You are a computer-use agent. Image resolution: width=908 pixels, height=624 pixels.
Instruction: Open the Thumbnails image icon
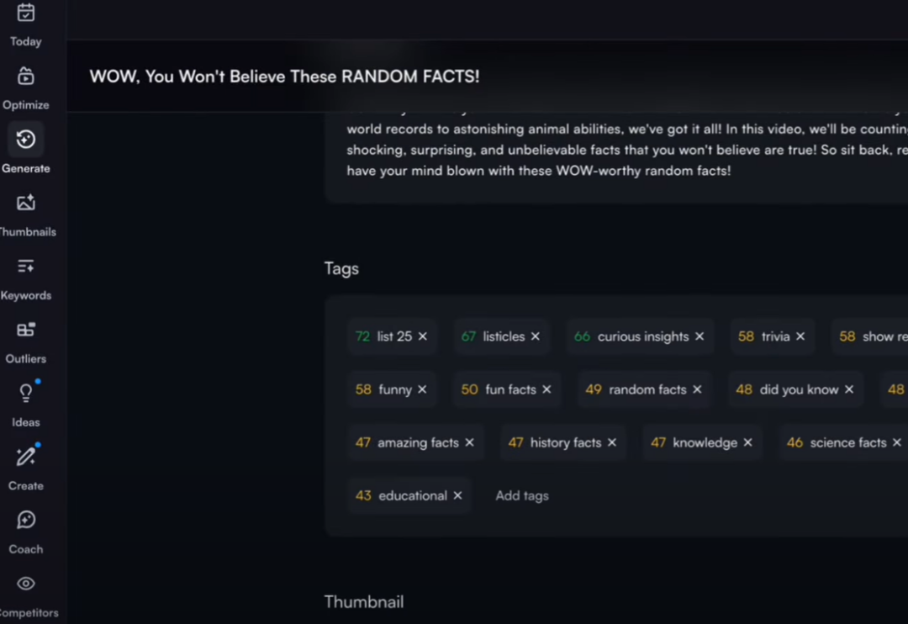26,203
